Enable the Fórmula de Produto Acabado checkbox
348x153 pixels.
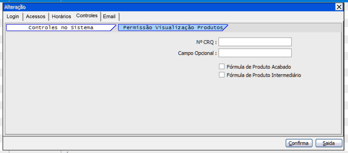(x=221, y=67)
